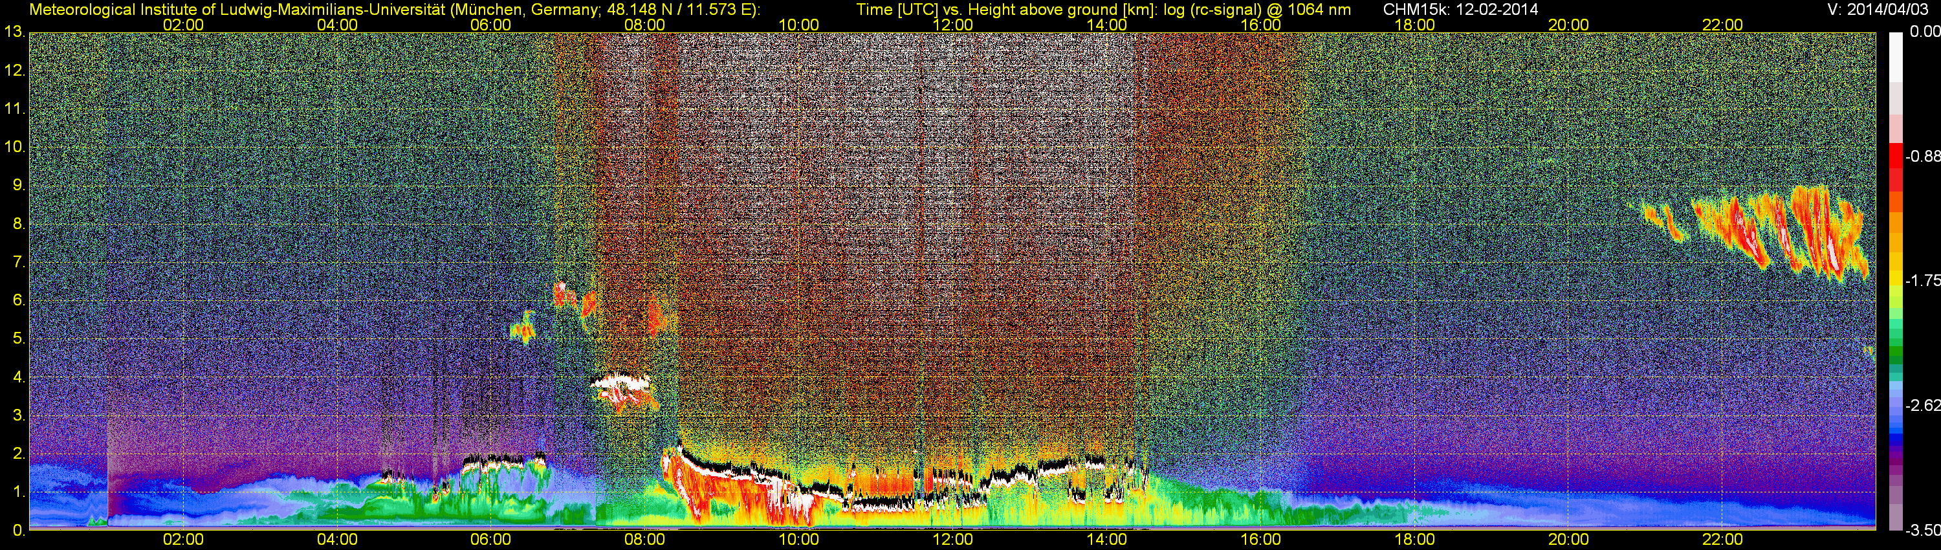Click the 0.00 value on the color scale
The height and width of the screenshot is (550, 1941).
click(x=1925, y=32)
